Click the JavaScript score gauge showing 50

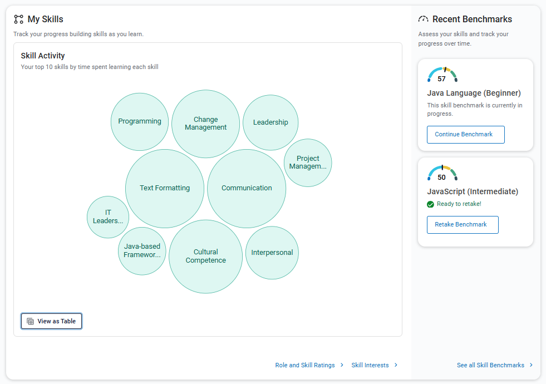(x=442, y=173)
